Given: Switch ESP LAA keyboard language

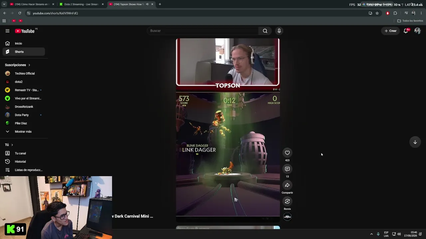Looking at the screenshot, I should click(386, 234).
